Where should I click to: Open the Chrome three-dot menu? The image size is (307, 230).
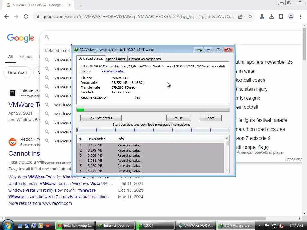click(300, 17)
